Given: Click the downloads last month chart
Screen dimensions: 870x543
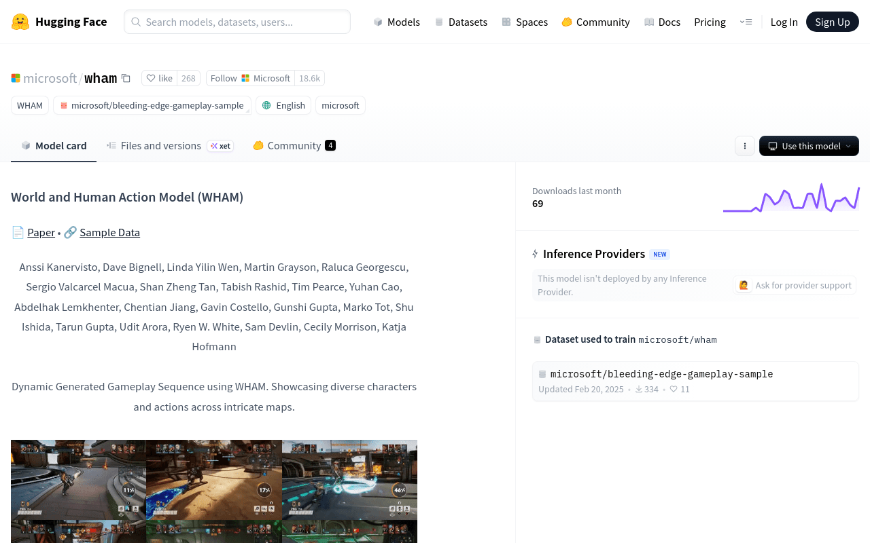Looking at the screenshot, I should pyautogui.click(x=791, y=198).
